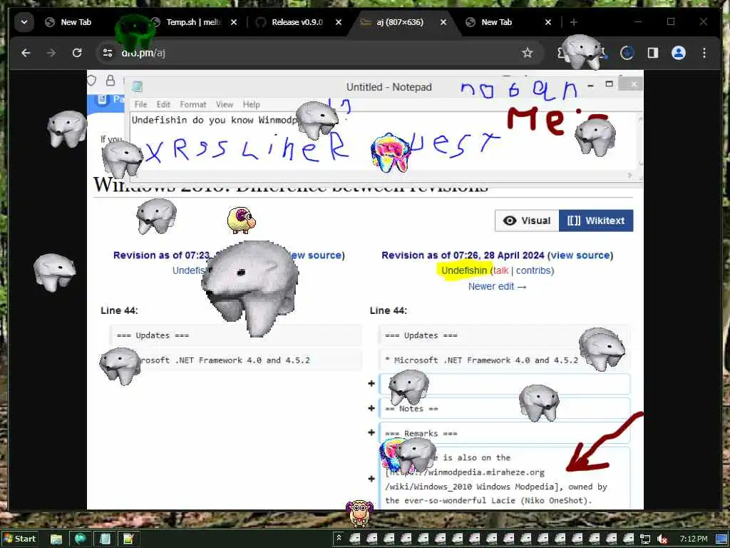Click the plus marker beside == Notes ==

coord(371,408)
